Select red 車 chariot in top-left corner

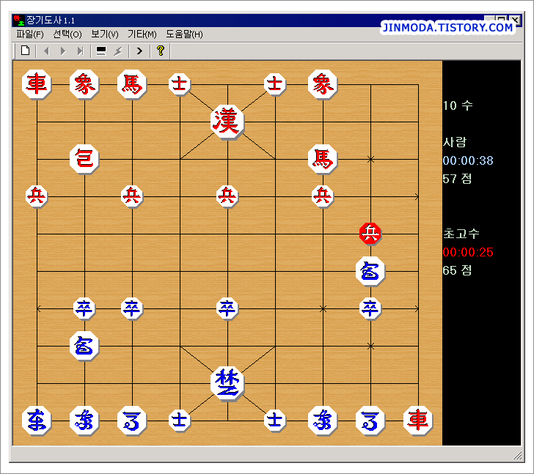click(37, 84)
